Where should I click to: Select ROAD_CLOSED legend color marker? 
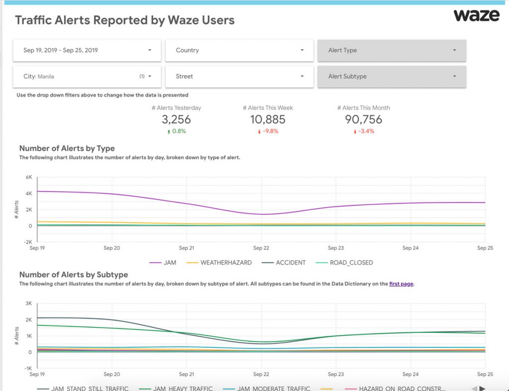point(321,262)
